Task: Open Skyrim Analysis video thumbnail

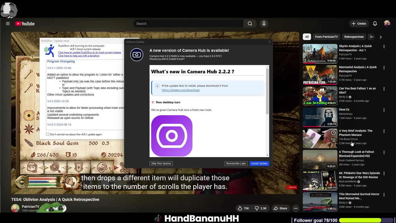Action: click(320, 54)
